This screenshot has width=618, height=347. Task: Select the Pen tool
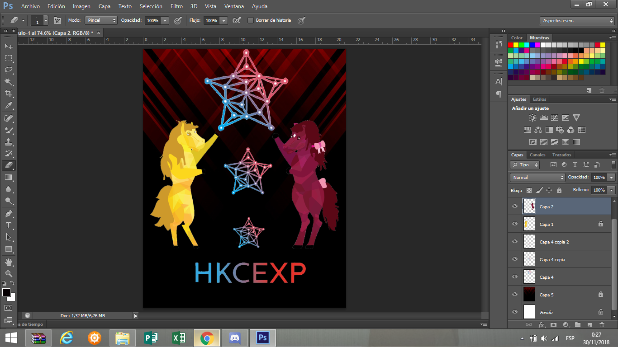point(8,213)
